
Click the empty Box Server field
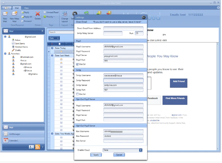click(123, 141)
